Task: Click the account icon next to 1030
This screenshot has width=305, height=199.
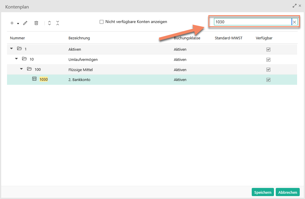Action: [34, 79]
